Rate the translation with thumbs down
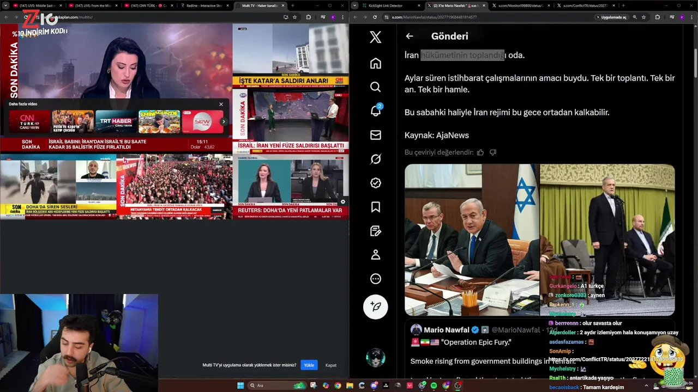 tap(493, 152)
